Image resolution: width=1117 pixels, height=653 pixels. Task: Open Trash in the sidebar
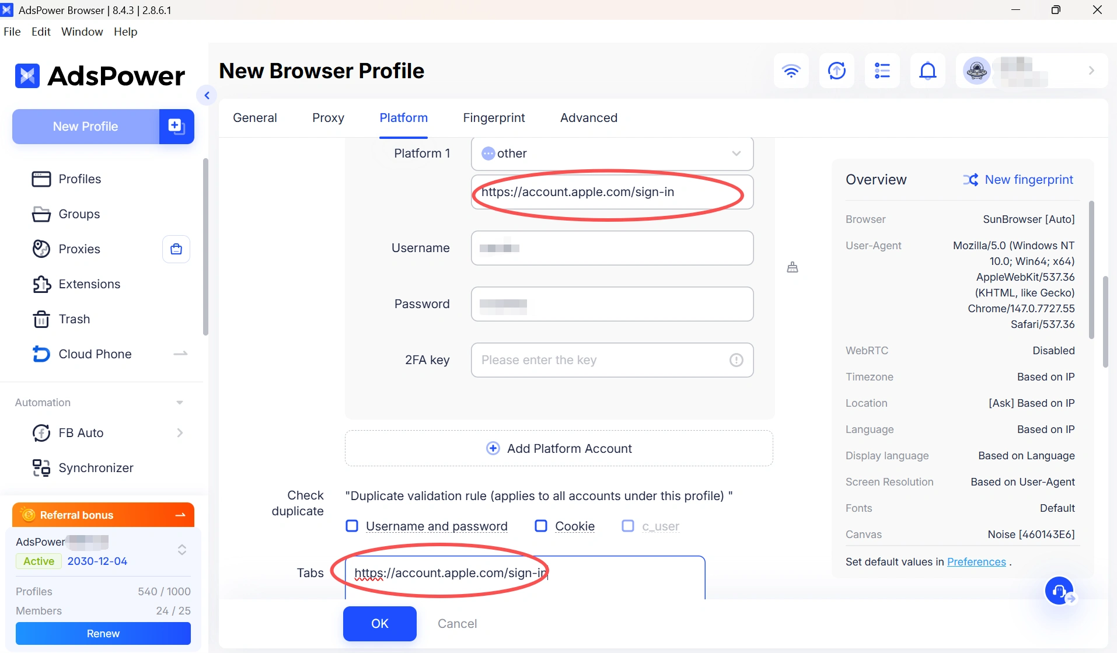point(74,319)
